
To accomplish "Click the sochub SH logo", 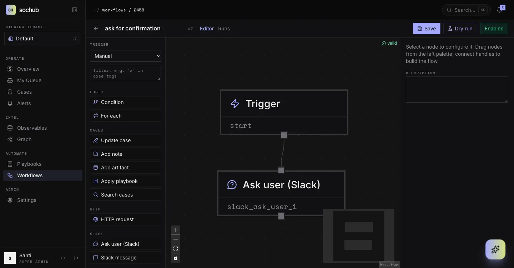I will click(11, 10).
